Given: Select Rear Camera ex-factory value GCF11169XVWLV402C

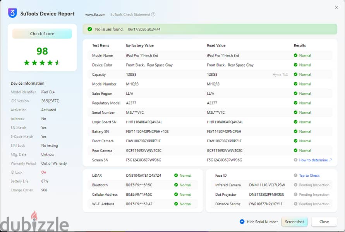Looking at the screenshot, I should tap(144, 150).
